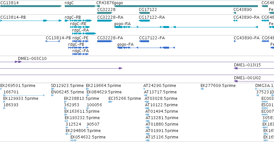Select the CG43890-PA protein label
Screen dimensions: 274x142
pyautogui.click(x=247, y=38)
